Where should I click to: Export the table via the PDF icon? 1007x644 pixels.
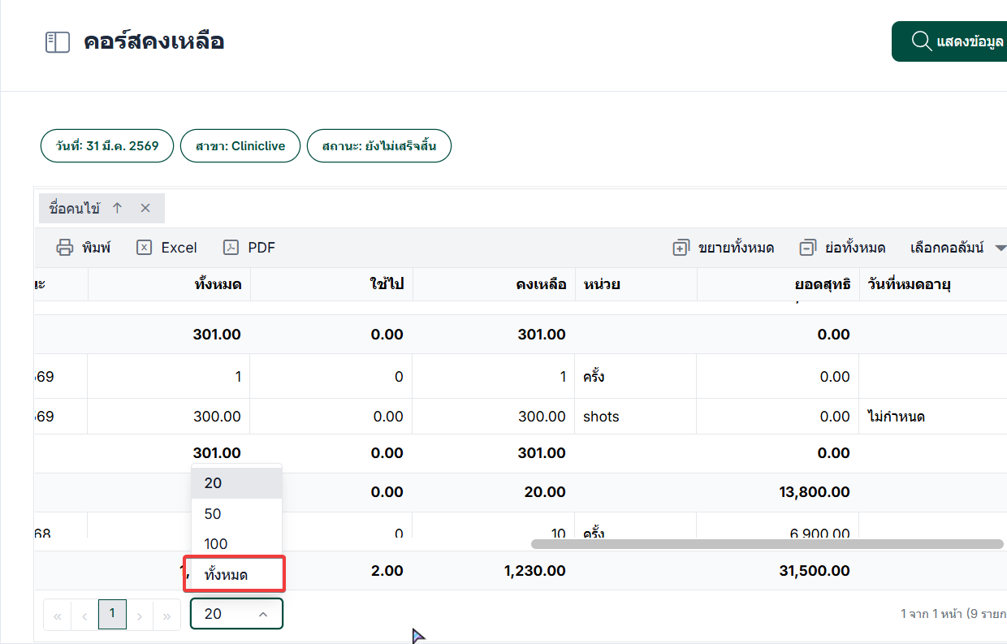(x=231, y=248)
